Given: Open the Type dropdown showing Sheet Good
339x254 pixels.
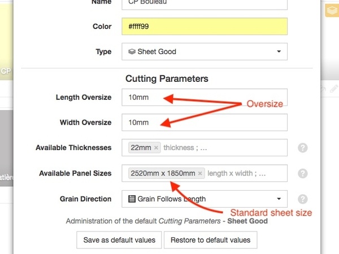Looking at the screenshot, I should point(205,51).
